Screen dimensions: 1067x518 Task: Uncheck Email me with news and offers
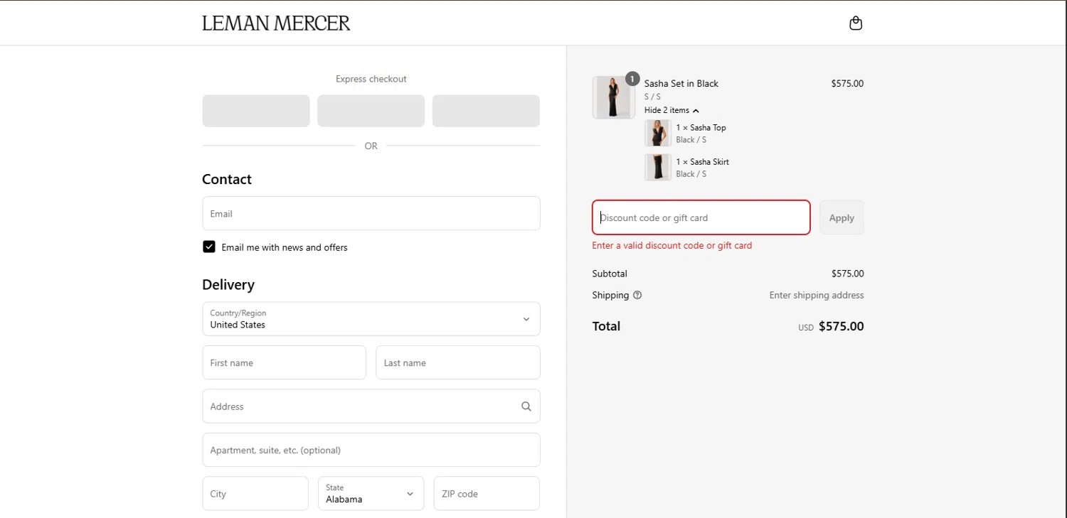tap(209, 247)
